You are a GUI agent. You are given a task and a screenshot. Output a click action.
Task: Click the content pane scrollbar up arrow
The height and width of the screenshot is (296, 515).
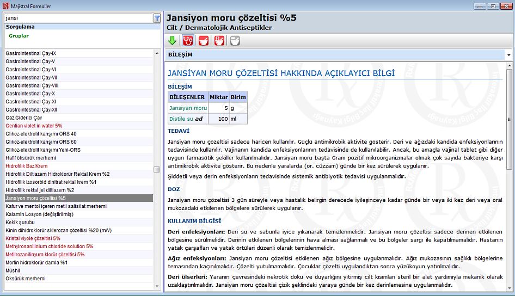[510, 66]
